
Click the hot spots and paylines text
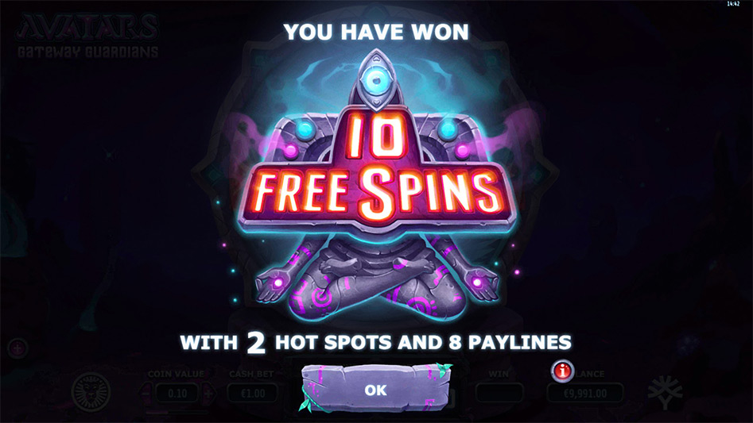point(376,343)
